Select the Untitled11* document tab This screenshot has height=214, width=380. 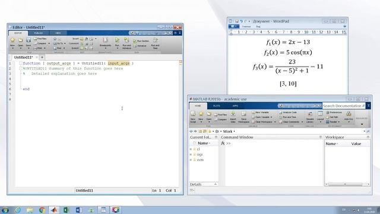24,57
